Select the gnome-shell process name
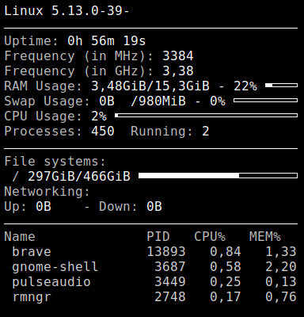 click(55, 267)
